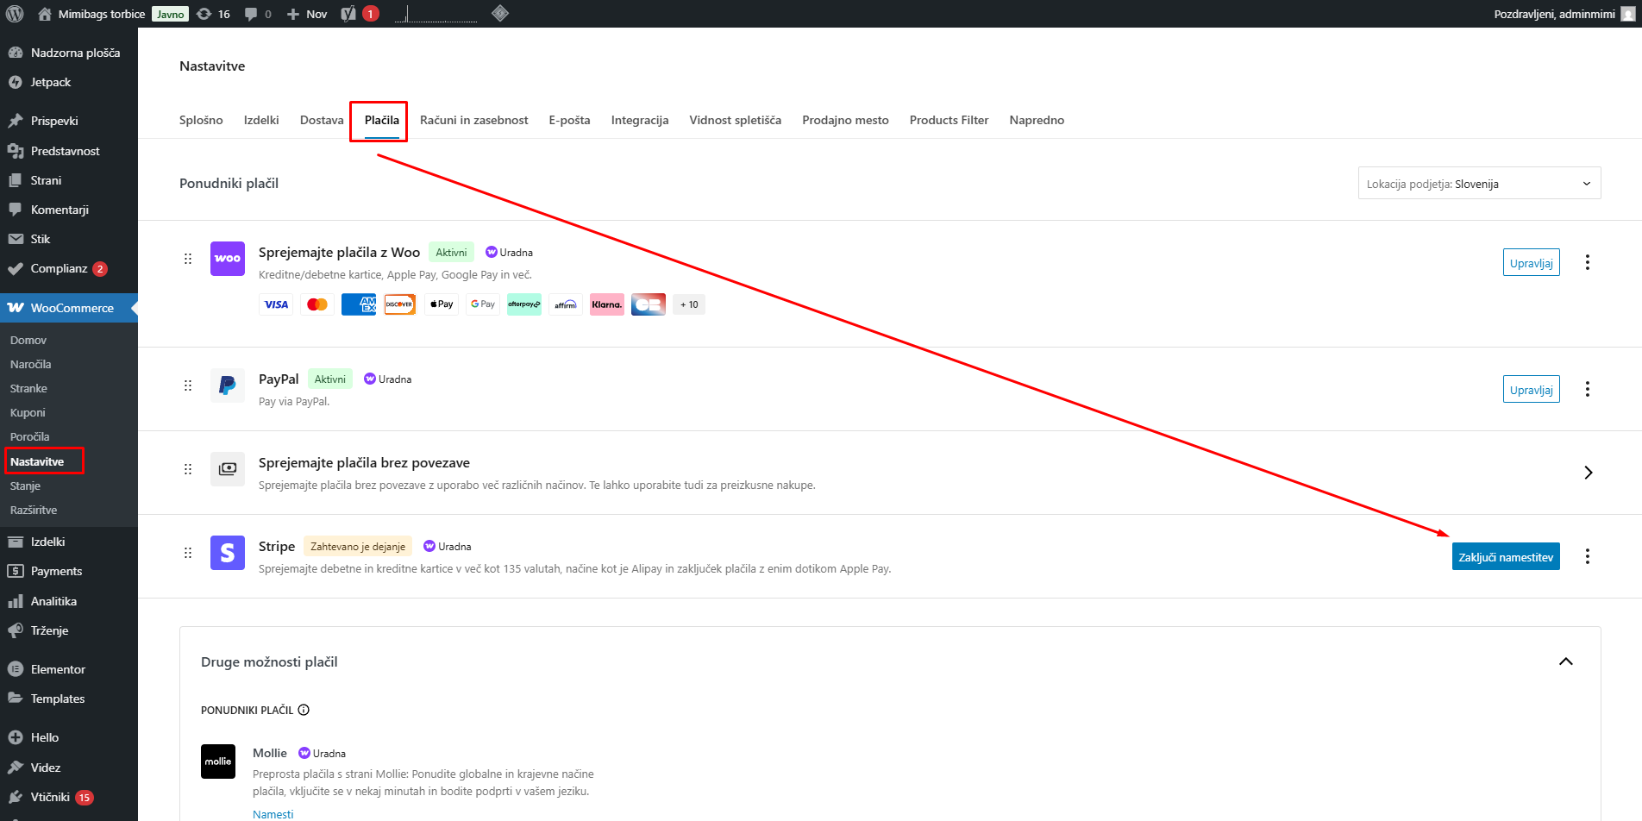The height and width of the screenshot is (821, 1642).
Task: Go to the Poročila submenu
Action: point(30,437)
